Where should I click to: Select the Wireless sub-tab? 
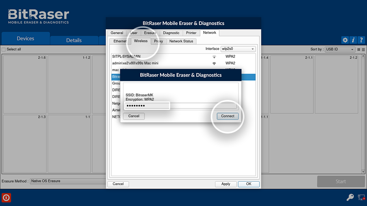141,41
